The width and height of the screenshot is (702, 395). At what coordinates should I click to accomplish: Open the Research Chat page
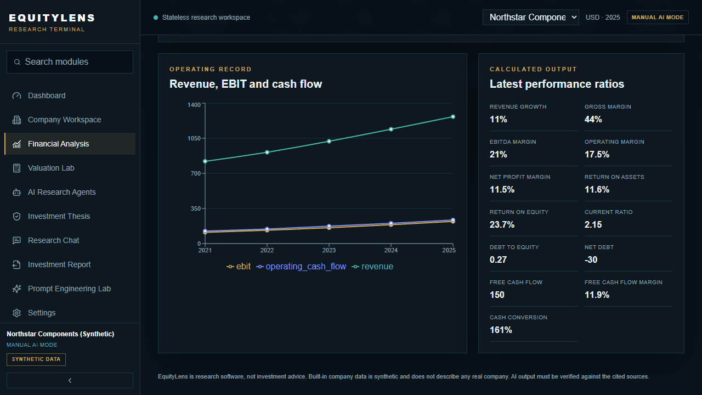(x=70, y=240)
